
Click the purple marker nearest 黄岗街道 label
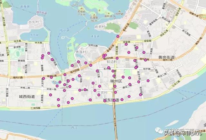point(145,60)
